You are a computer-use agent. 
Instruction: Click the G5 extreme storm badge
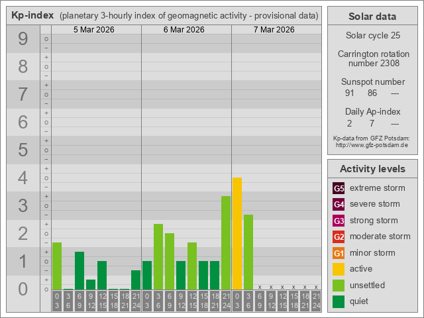(x=339, y=188)
